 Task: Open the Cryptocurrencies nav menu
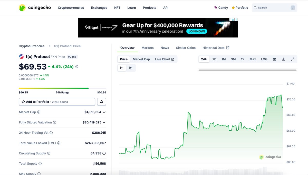(71, 8)
